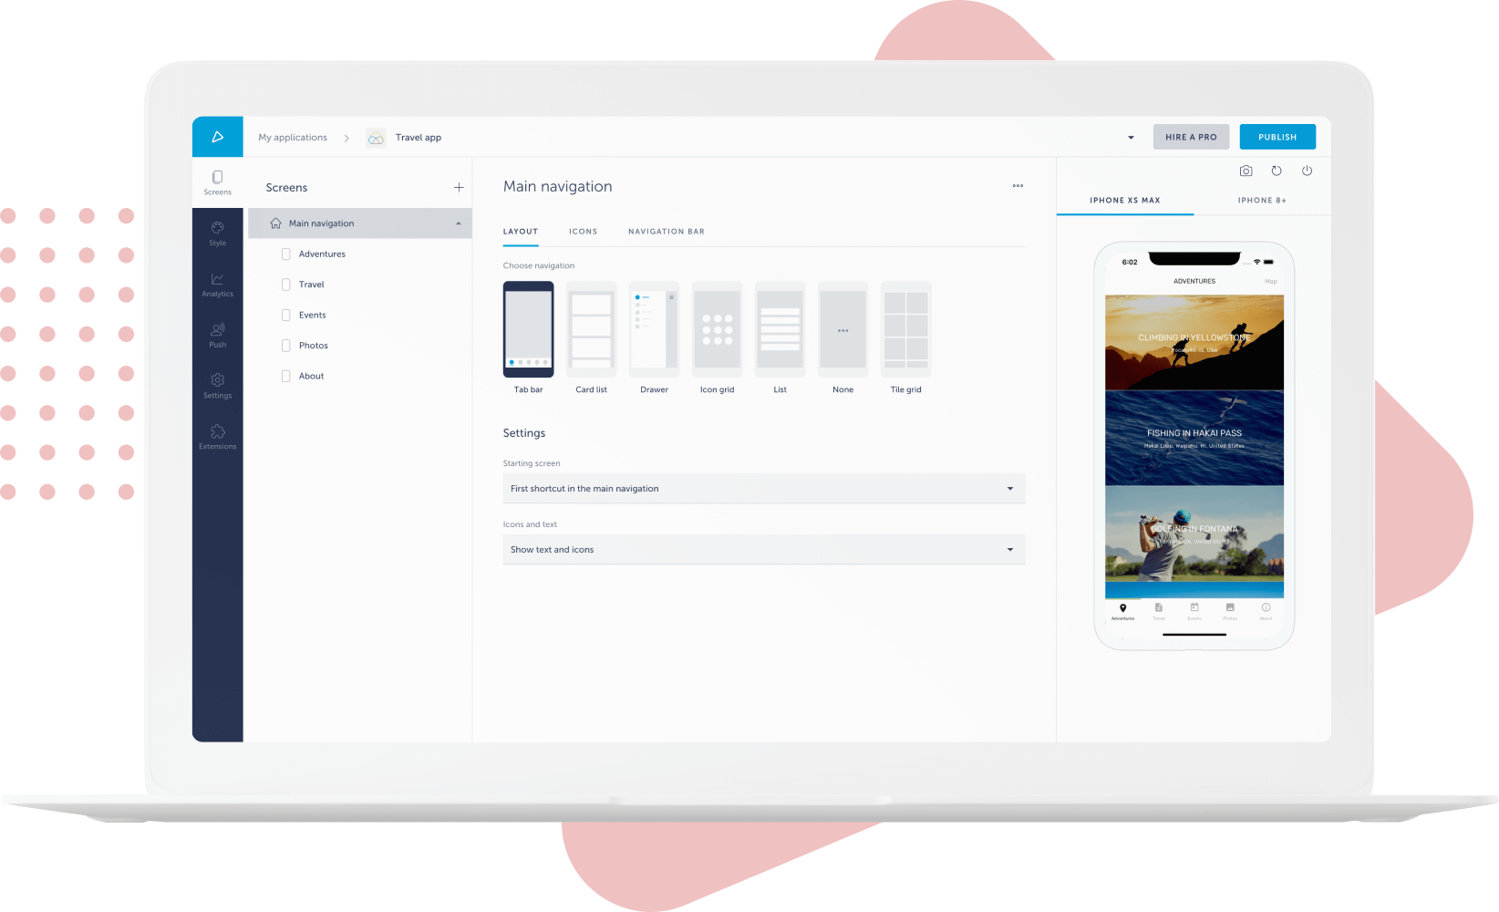Switch to the Navigation Bar tab
This screenshot has height=912, width=1499.
(x=667, y=232)
